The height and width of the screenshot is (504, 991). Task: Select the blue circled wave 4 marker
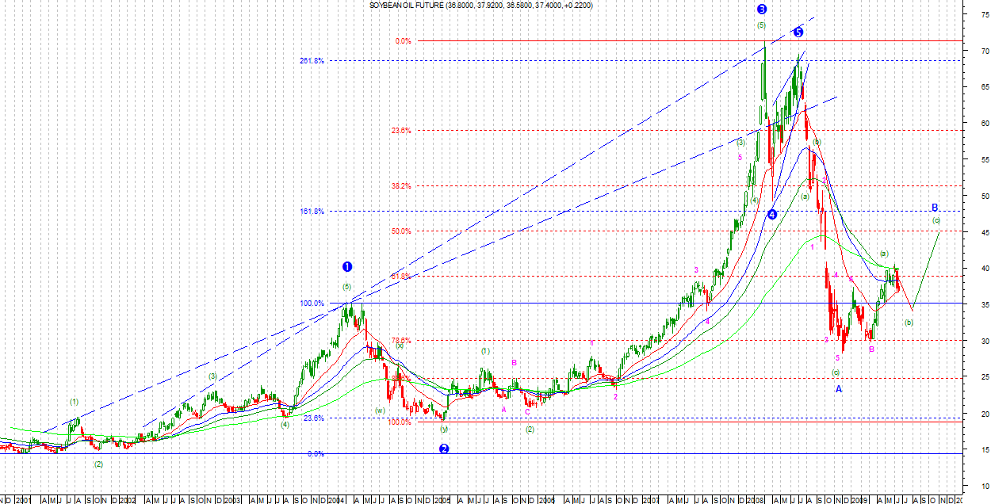772,213
